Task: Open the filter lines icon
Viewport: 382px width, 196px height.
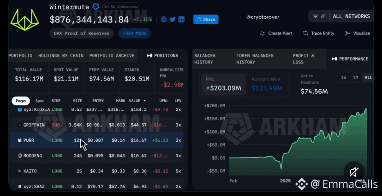Action: tap(316, 16)
